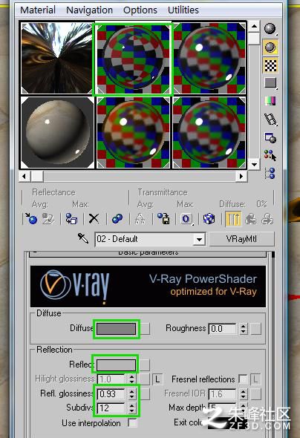The width and height of the screenshot is (300, 438).
Task: Click the Reflect color swatch
Action: (x=116, y=365)
